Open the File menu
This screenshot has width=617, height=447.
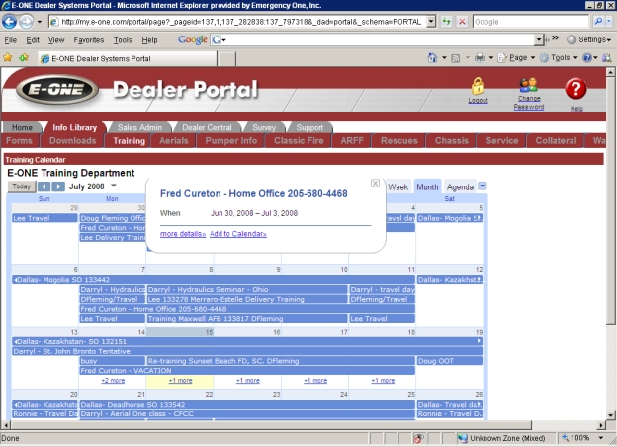(10, 40)
